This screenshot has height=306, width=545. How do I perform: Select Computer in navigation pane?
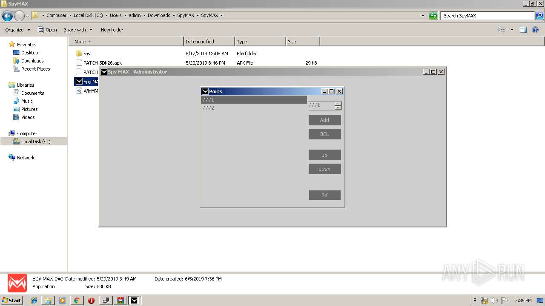27,133
